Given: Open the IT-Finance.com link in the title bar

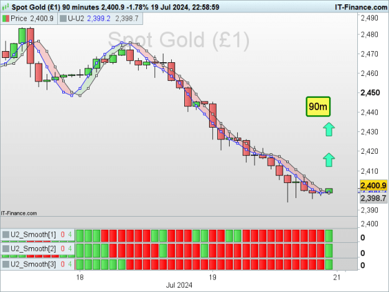Looking at the screenshot, I should pyautogui.click(x=361, y=7).
